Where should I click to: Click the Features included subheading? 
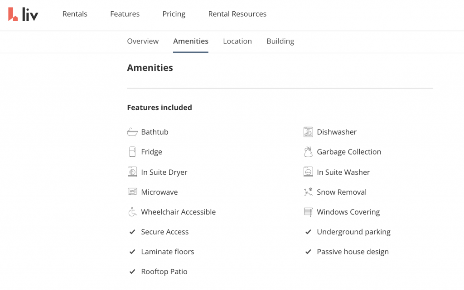tap(159, 108)
